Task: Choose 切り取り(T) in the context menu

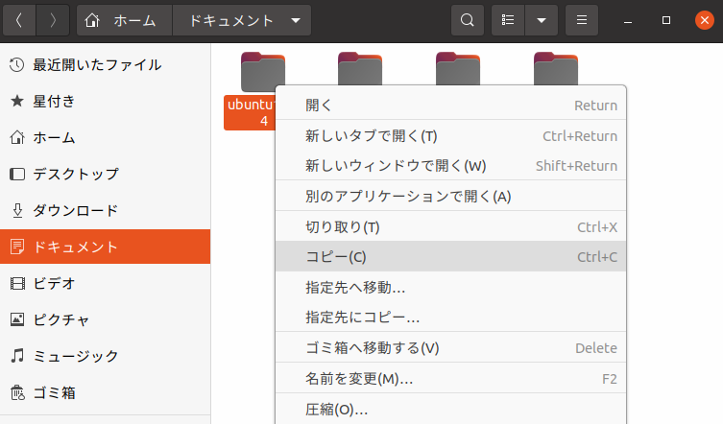Action: tap(342, 227)
